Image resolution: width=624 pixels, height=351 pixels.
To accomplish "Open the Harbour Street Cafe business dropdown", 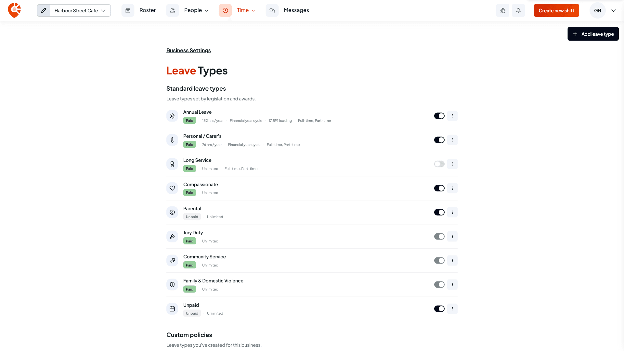I will pyautogui.click(x=80, y=10).
